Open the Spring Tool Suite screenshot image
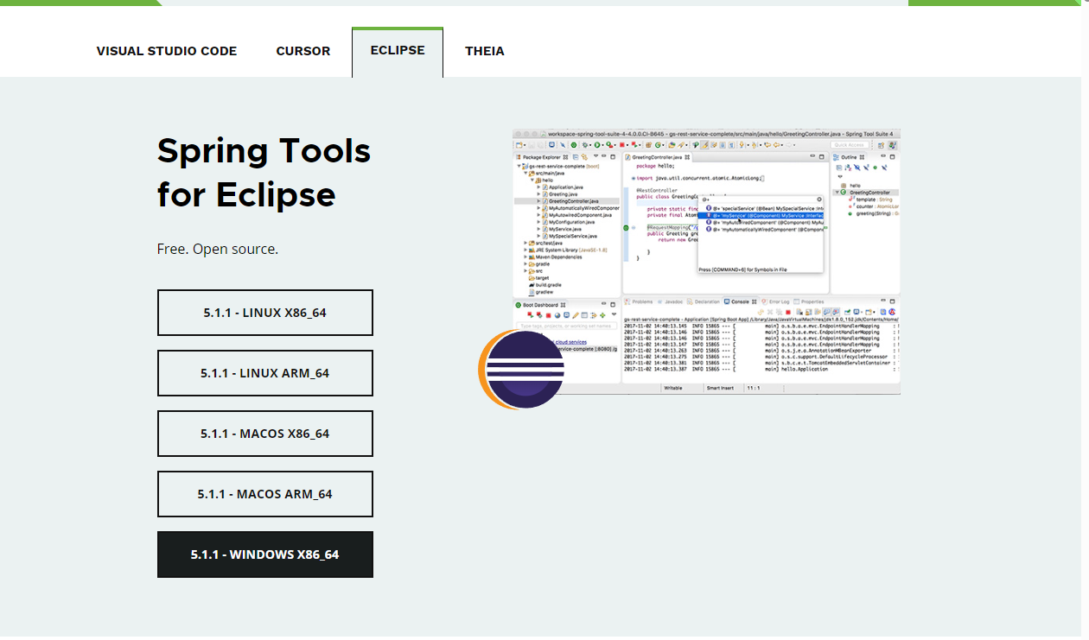Viewport: 1089px width, 640px height. pos(706,262)
